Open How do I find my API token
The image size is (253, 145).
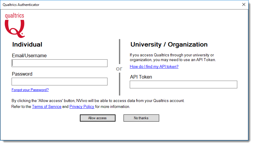(154, 66)
